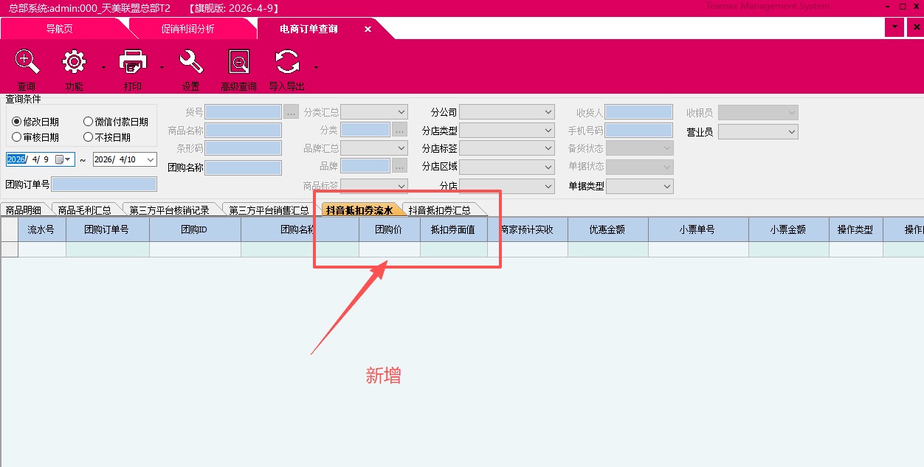
Task: Click the 团购订单号 input field
Action: pos(104,184)
